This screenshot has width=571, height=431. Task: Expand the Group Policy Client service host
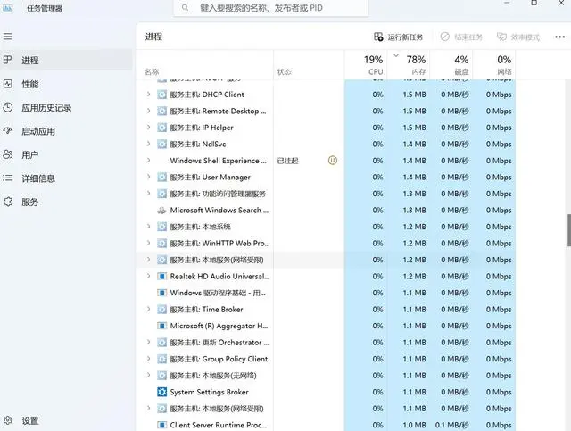pyautogui.click(x=148, y=359)
